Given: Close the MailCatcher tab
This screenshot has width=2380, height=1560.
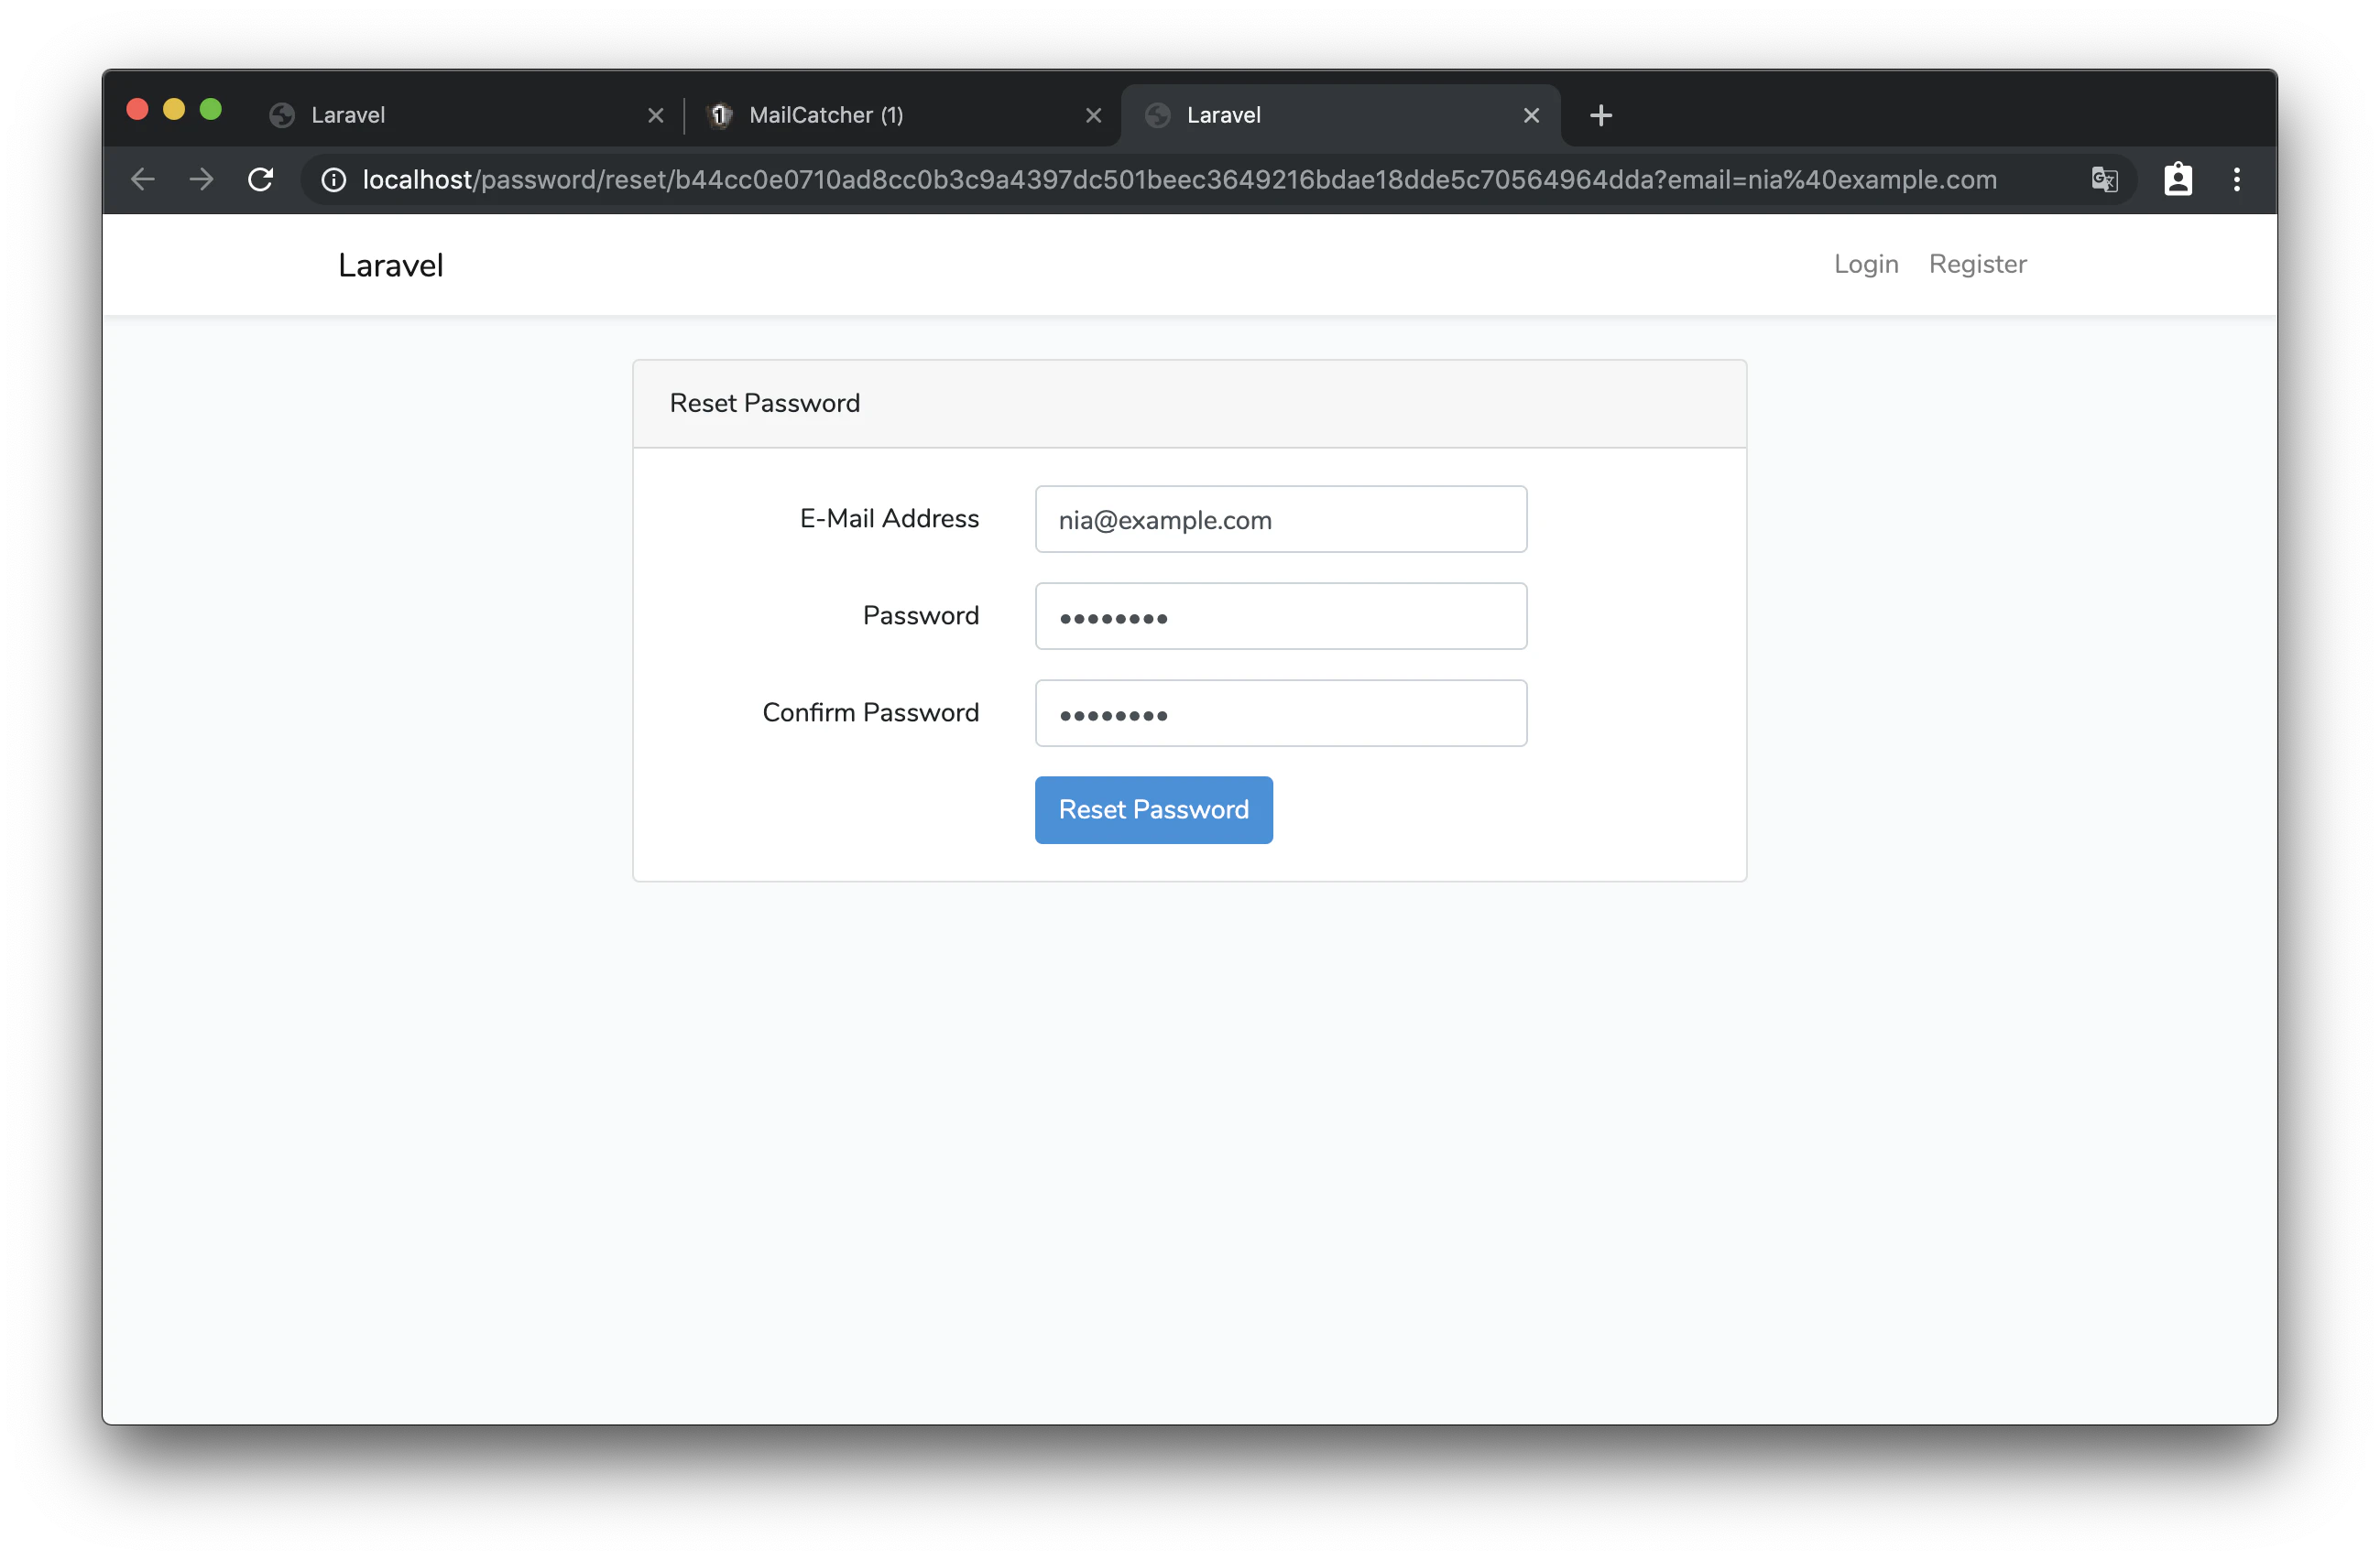Looking at the screenshot, I should (x=1094, y=116).
